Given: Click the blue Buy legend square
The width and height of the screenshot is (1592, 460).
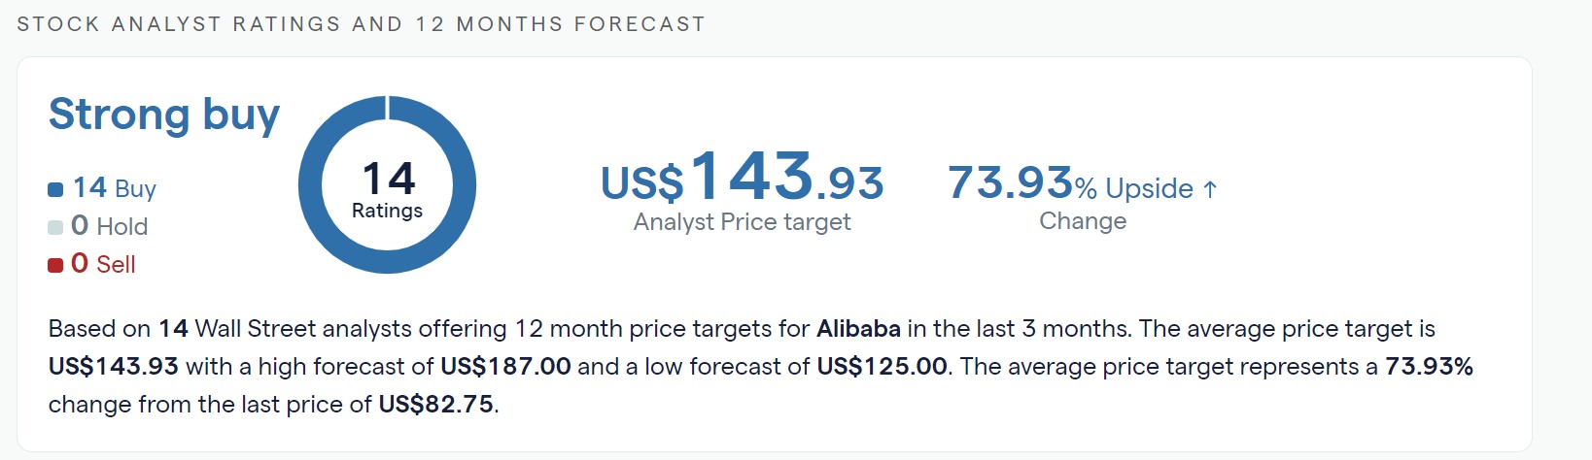Looking at the screenshot, I should pyautogui.click(x=55, y=189).
